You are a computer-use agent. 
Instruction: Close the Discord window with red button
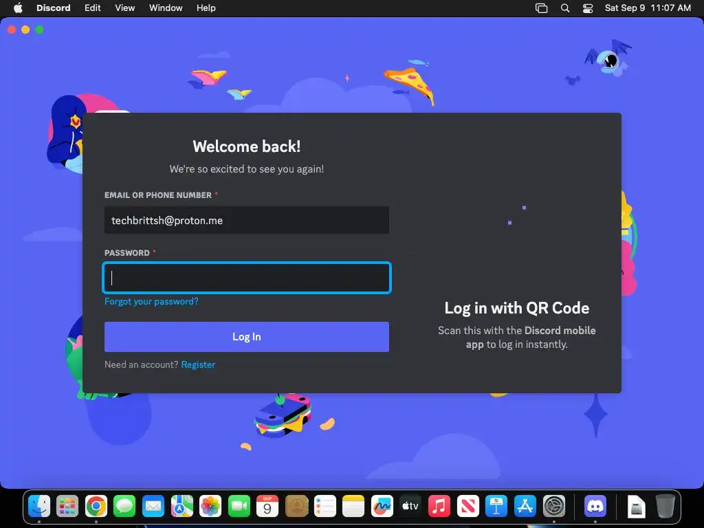click(x=12, y=30)
